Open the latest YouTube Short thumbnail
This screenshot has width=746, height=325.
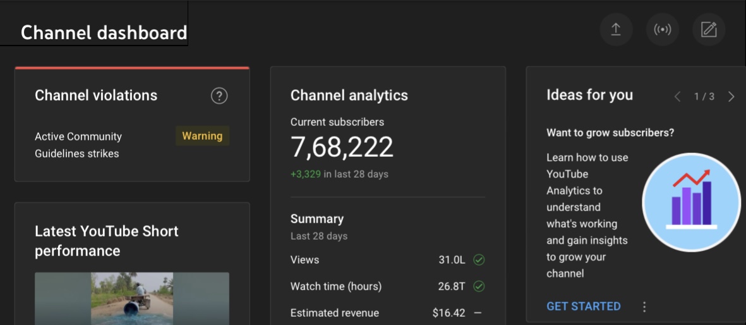click(x=132, y=298)
